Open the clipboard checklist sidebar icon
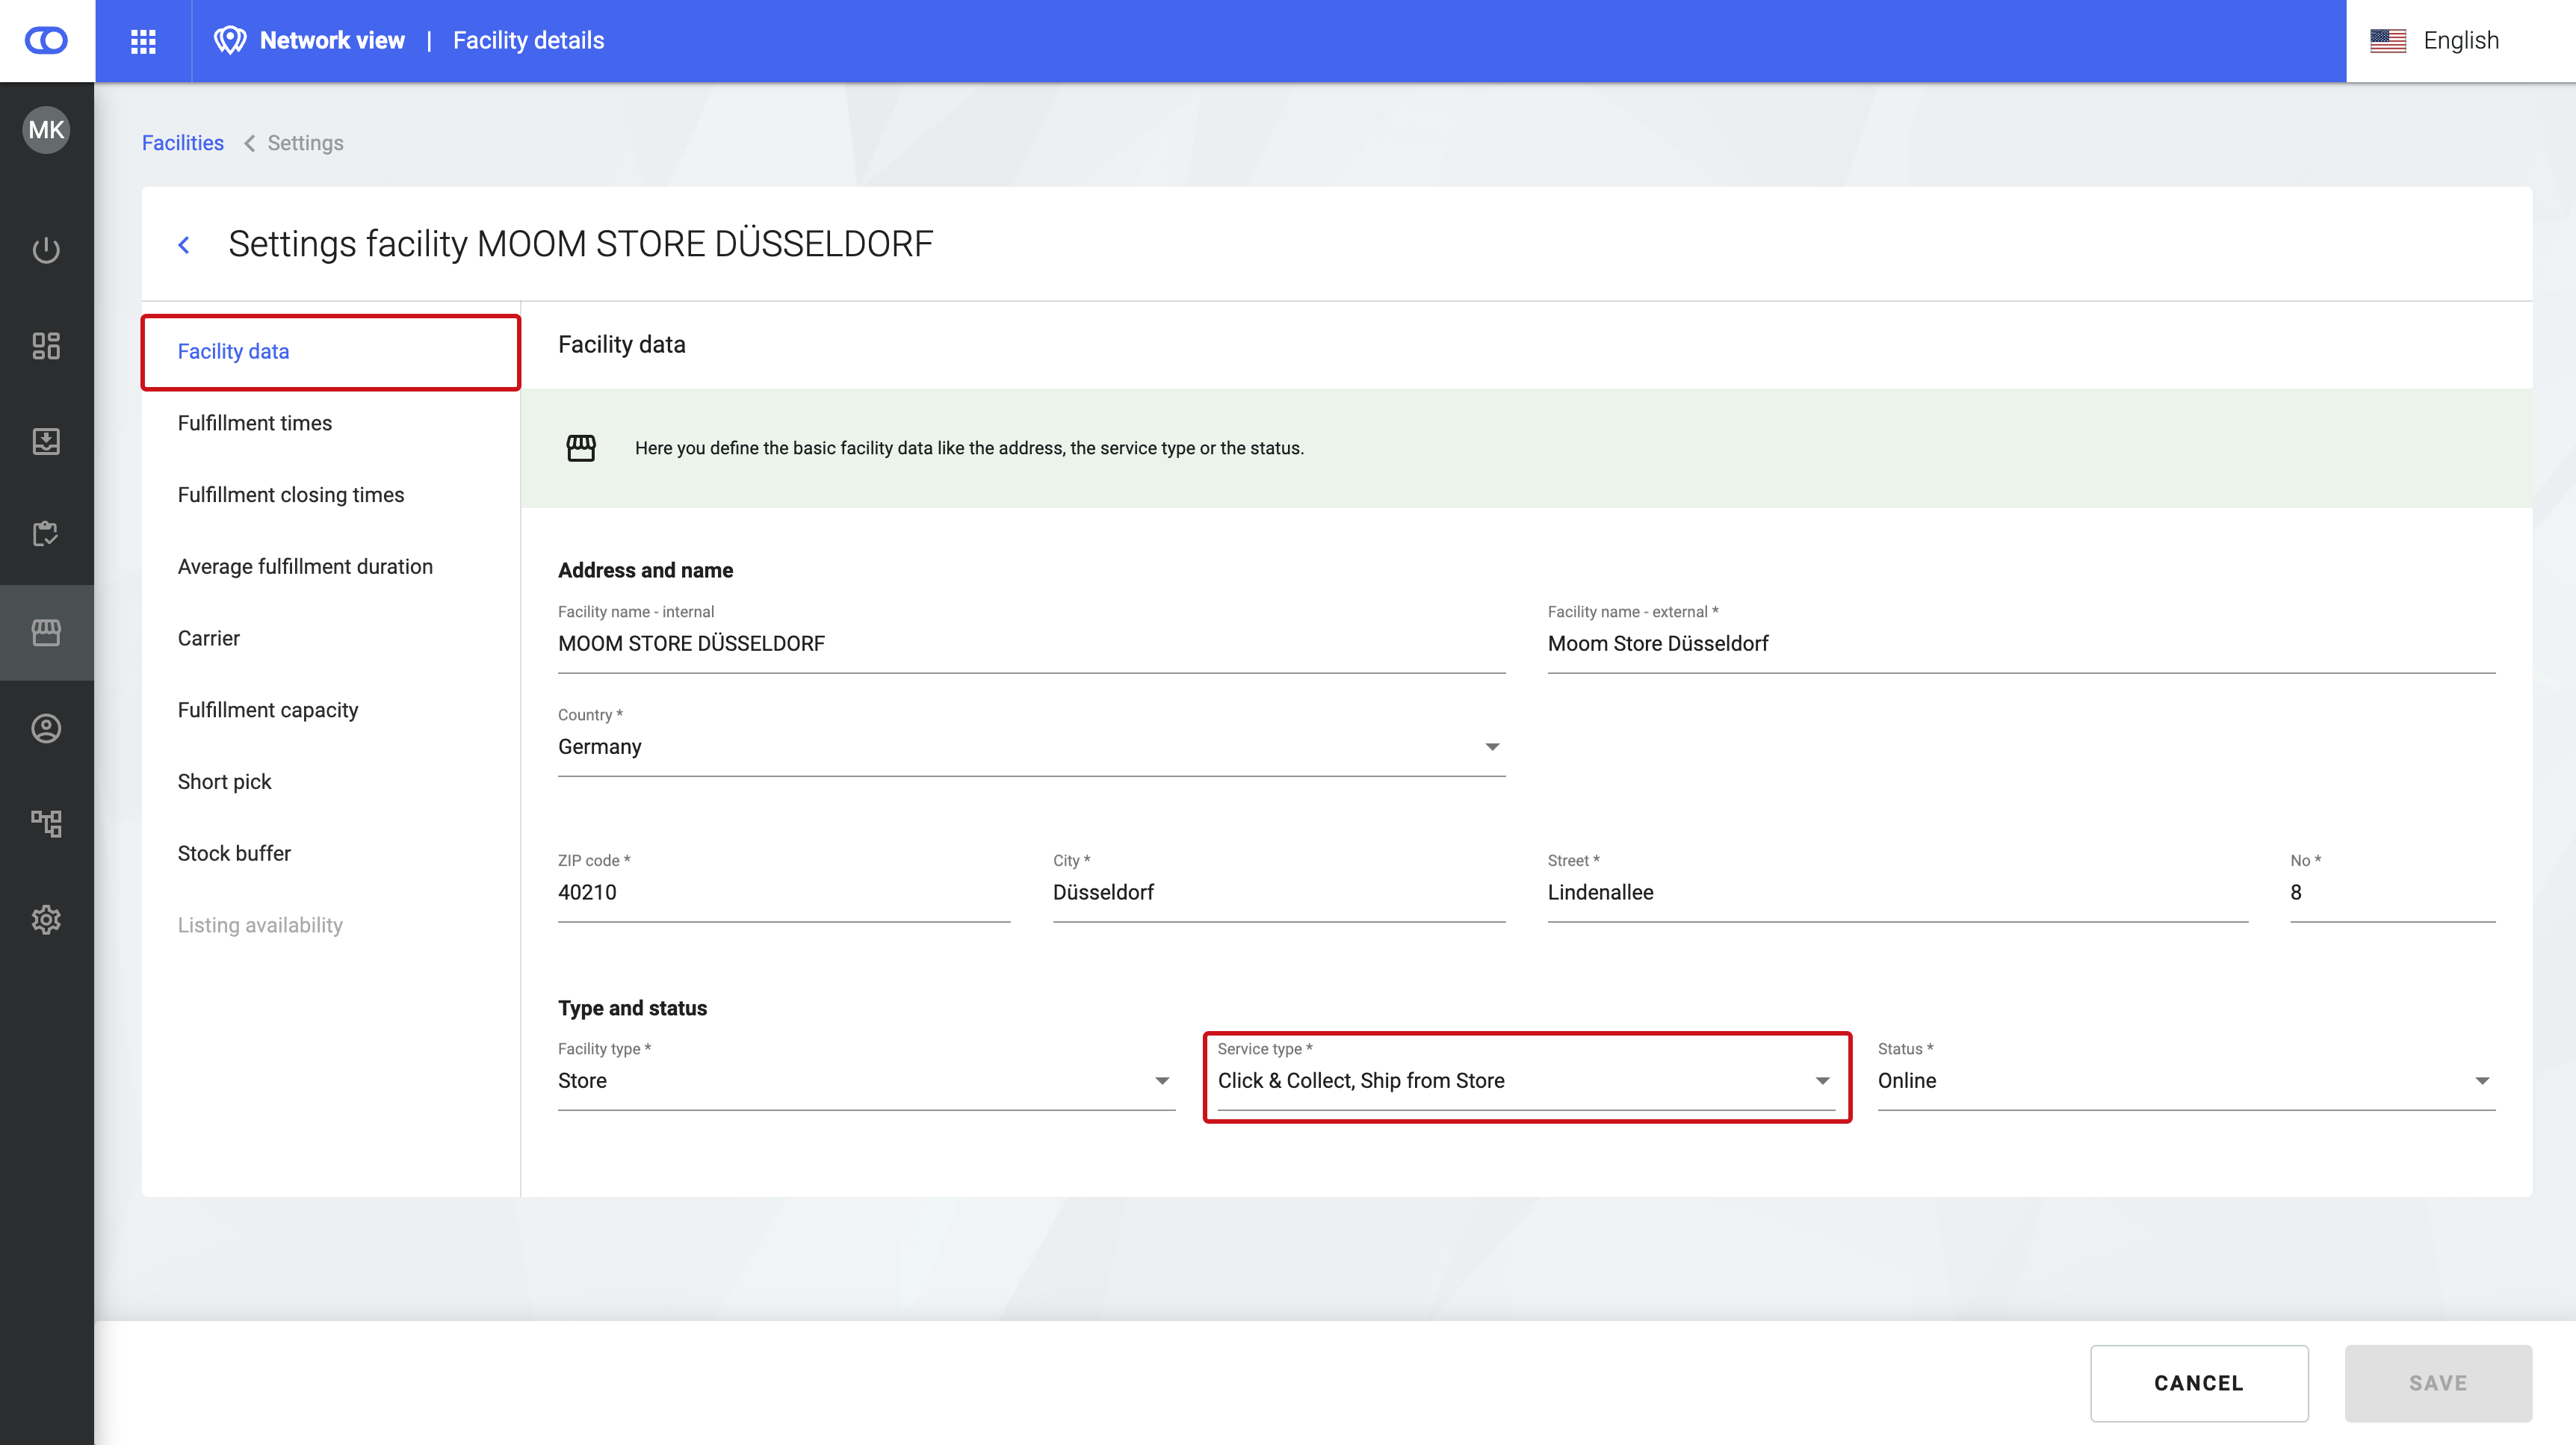 46,534
